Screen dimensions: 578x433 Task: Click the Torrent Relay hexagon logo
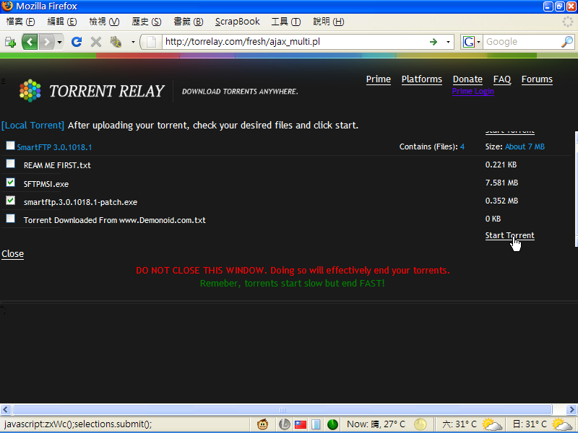[x=30, y=91]
